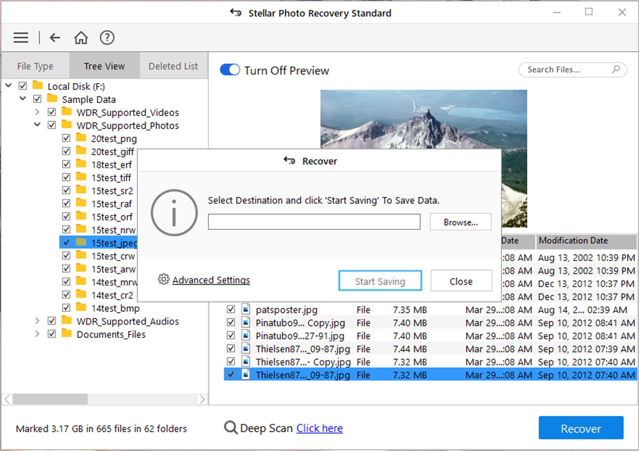Image resolution: width=639 pixels, height=451 pixels.
Task: Click the Pinatubo9... Copy.jpg file icon
Action: pyautogui.click(x=246, y=322)
